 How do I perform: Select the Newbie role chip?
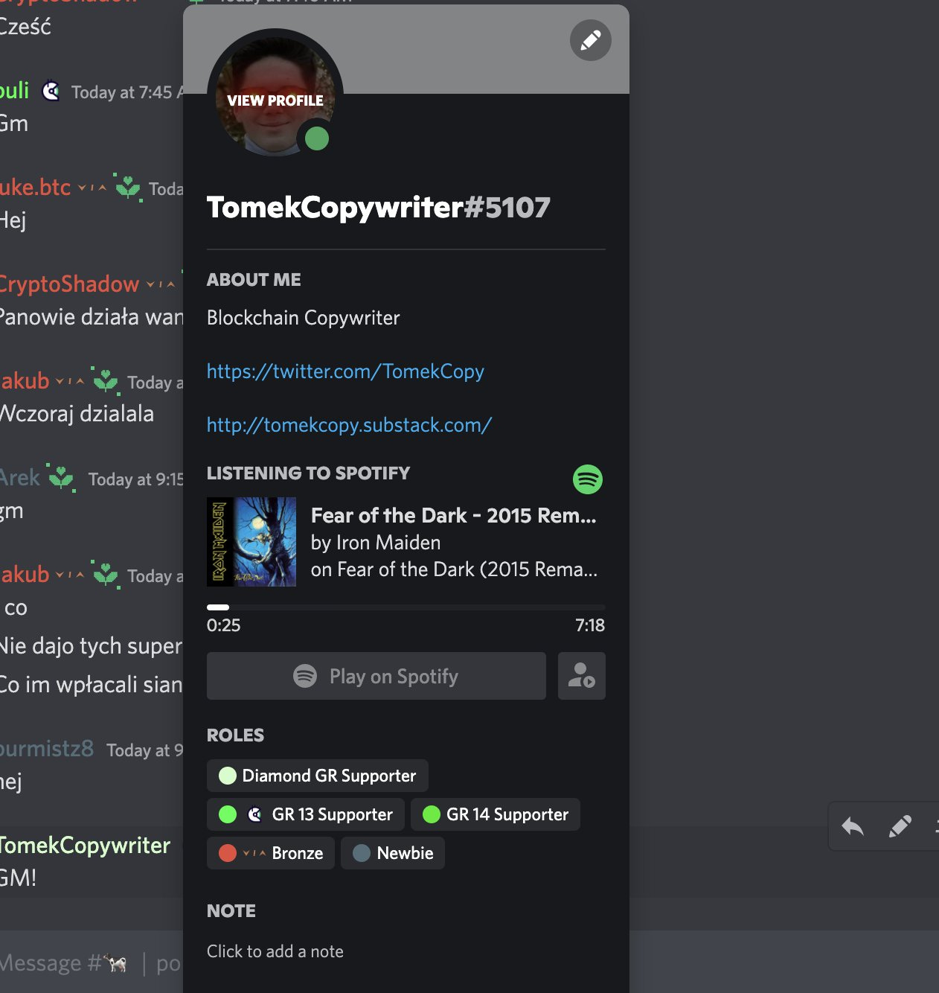tap(393, 853)
